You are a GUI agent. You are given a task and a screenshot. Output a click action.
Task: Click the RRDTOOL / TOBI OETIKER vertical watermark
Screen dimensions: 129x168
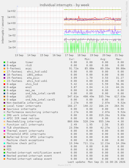(126, 14)
